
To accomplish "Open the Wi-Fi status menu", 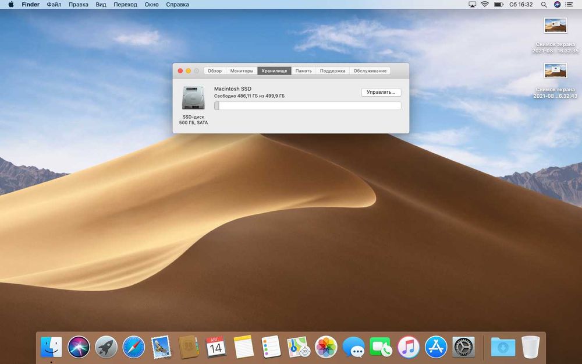I will [x=485, y=5].
